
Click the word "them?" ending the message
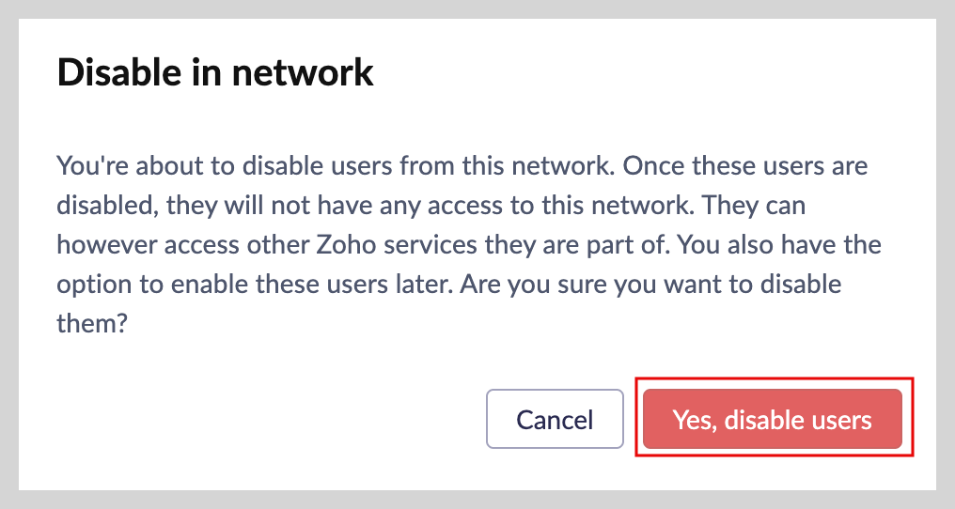click(x=92, y=324)
